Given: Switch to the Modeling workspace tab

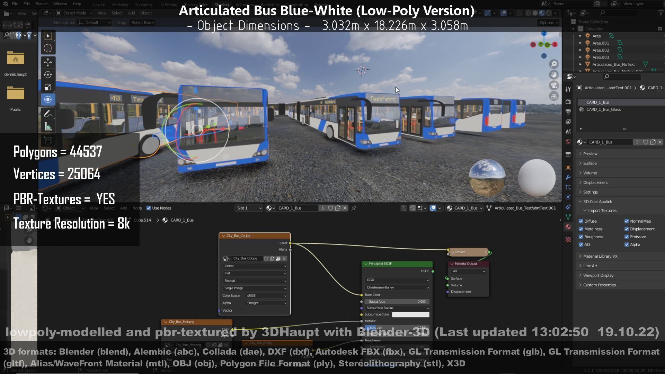Looking at the screenshot, I should [x=120, y=5].
